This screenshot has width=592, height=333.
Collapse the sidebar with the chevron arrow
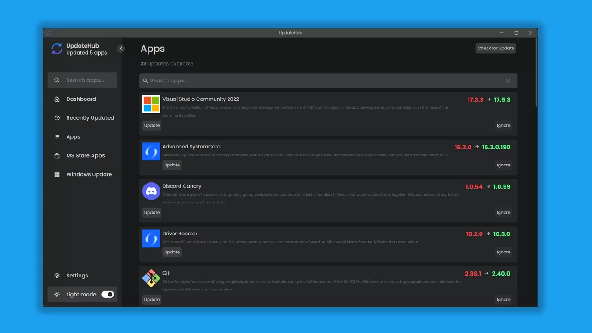(121, 48)
